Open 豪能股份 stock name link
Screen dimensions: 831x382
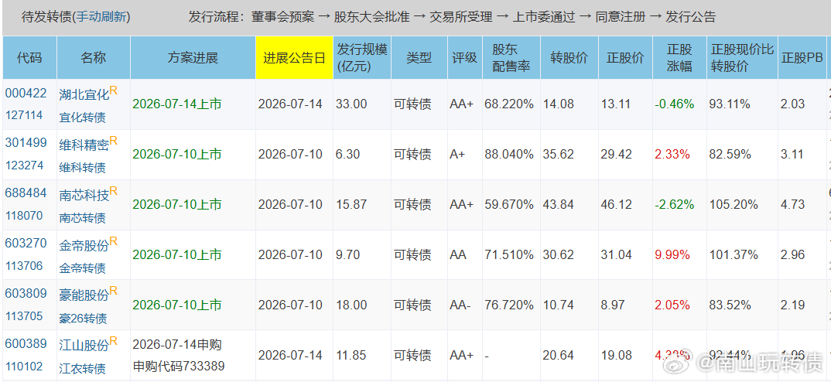84,295
